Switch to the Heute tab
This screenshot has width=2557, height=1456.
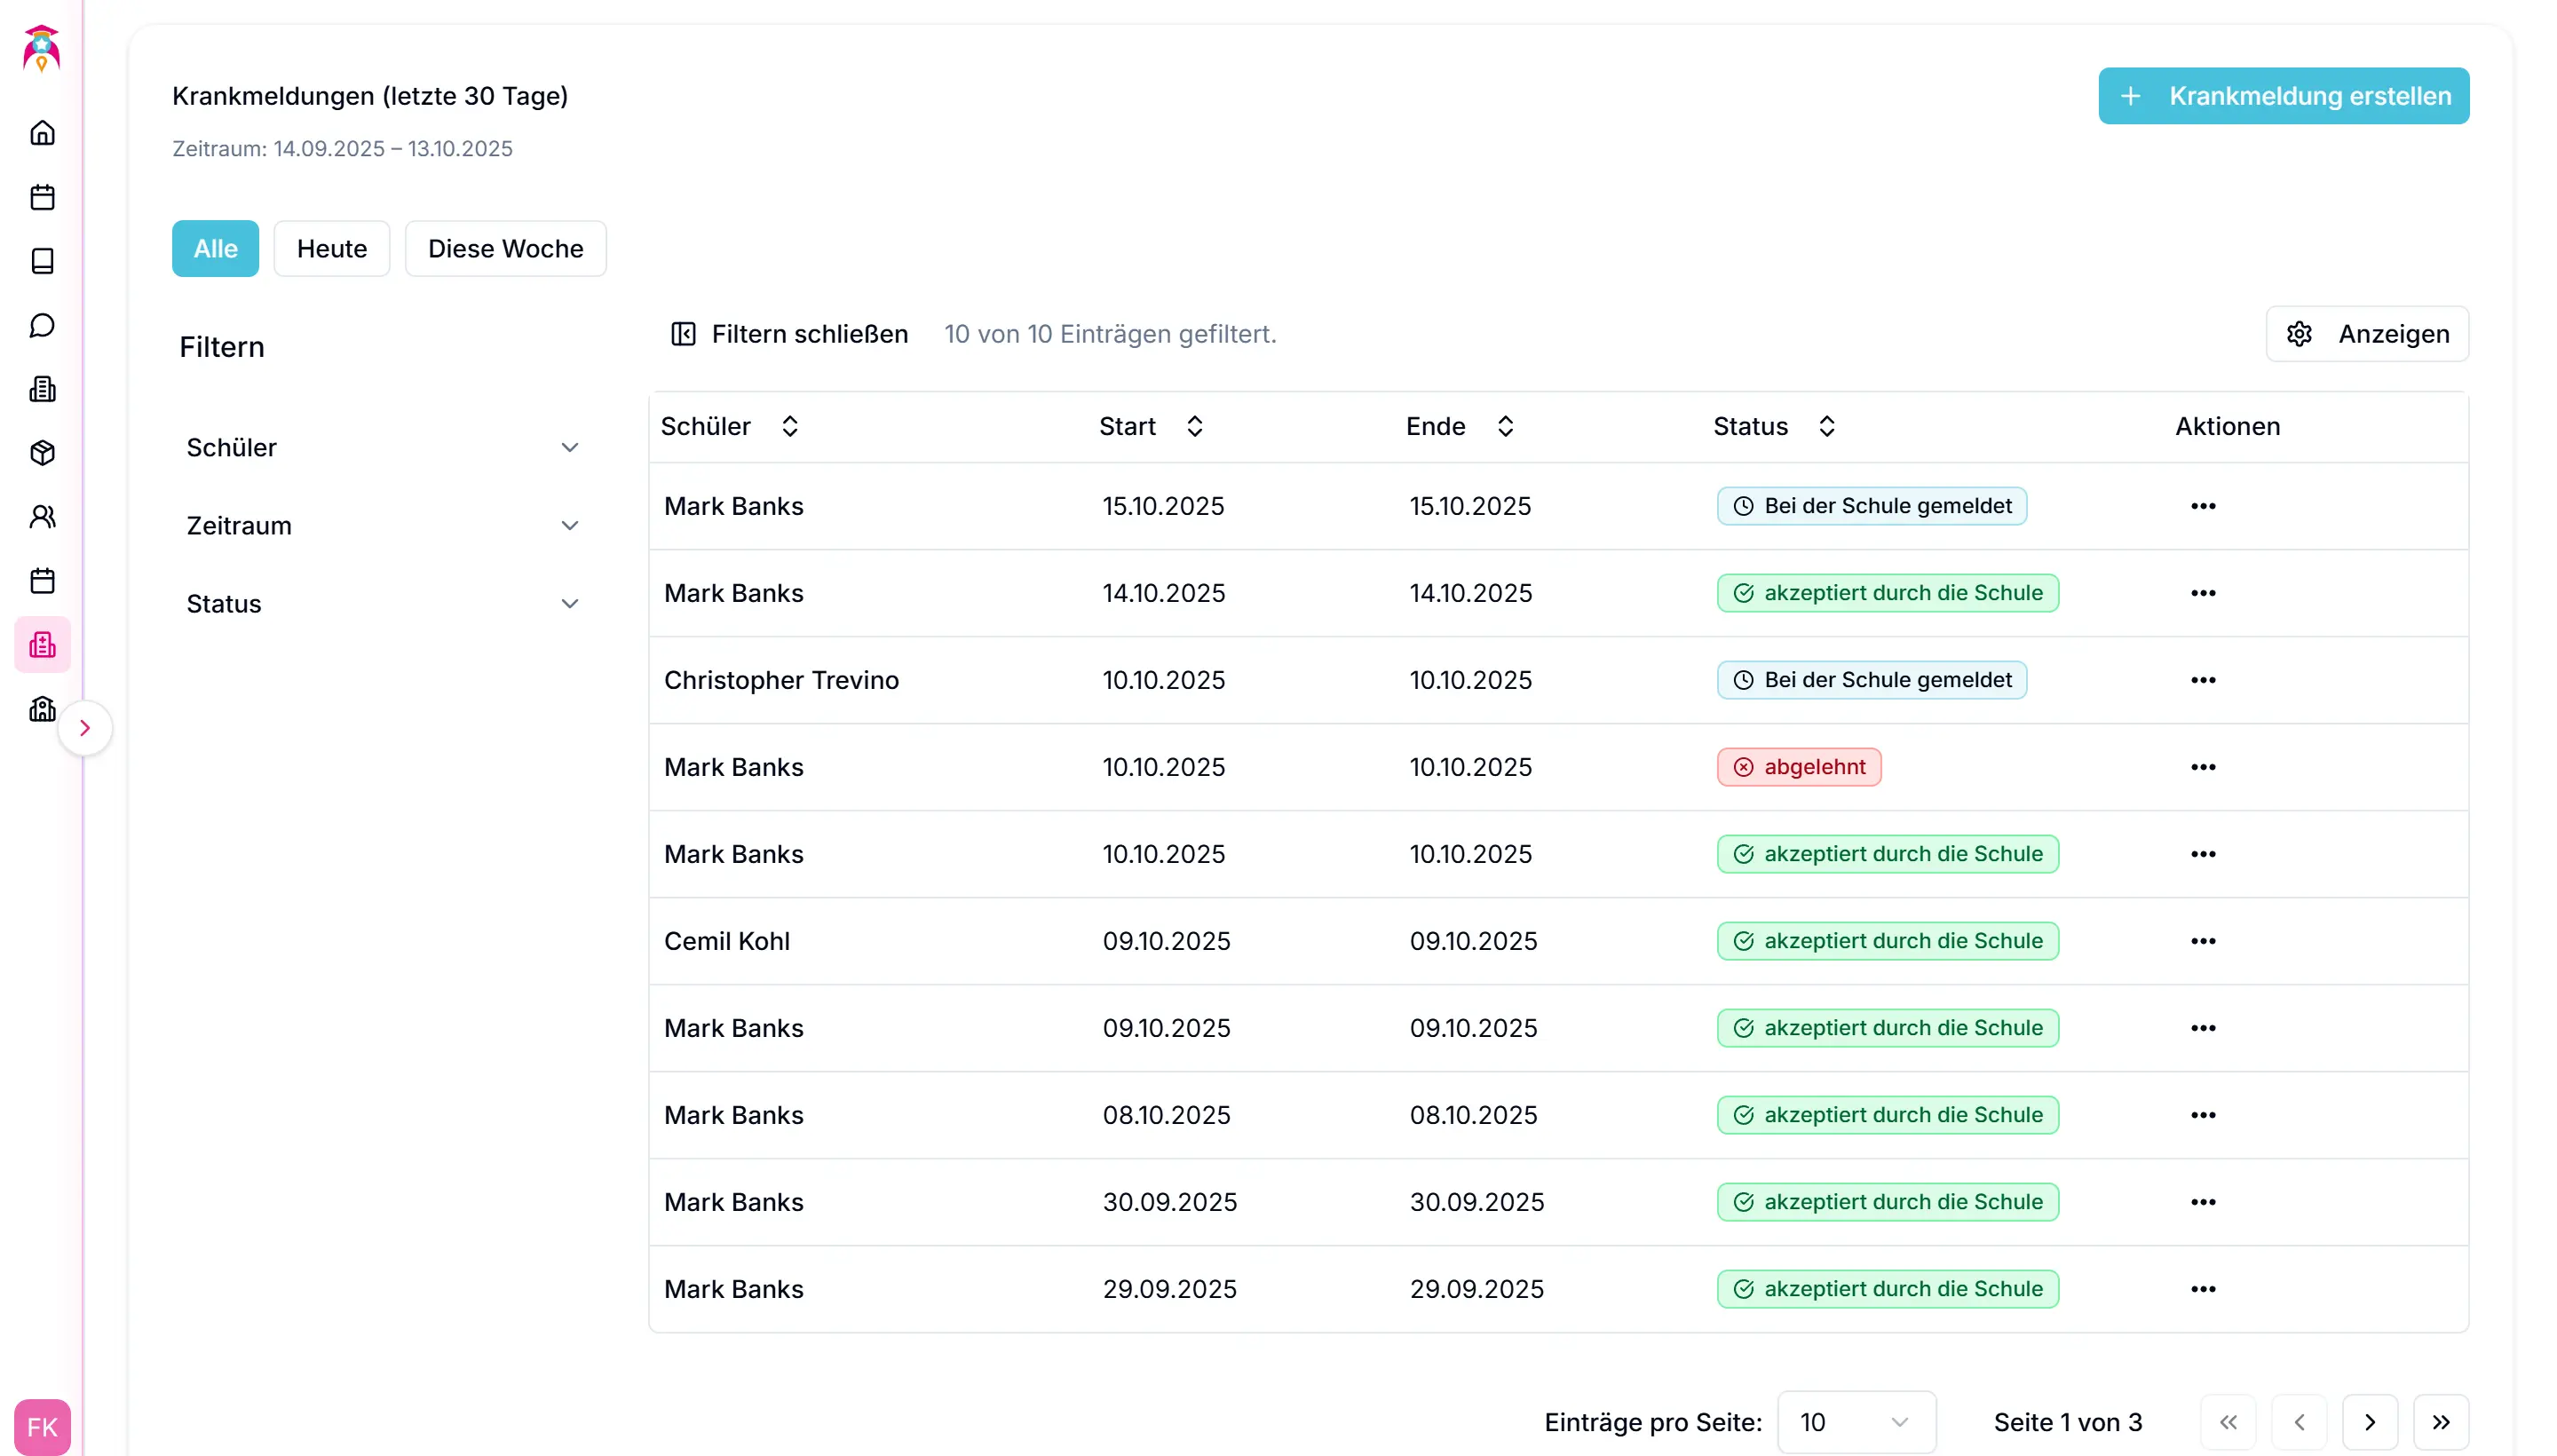(x=331, y=249)
